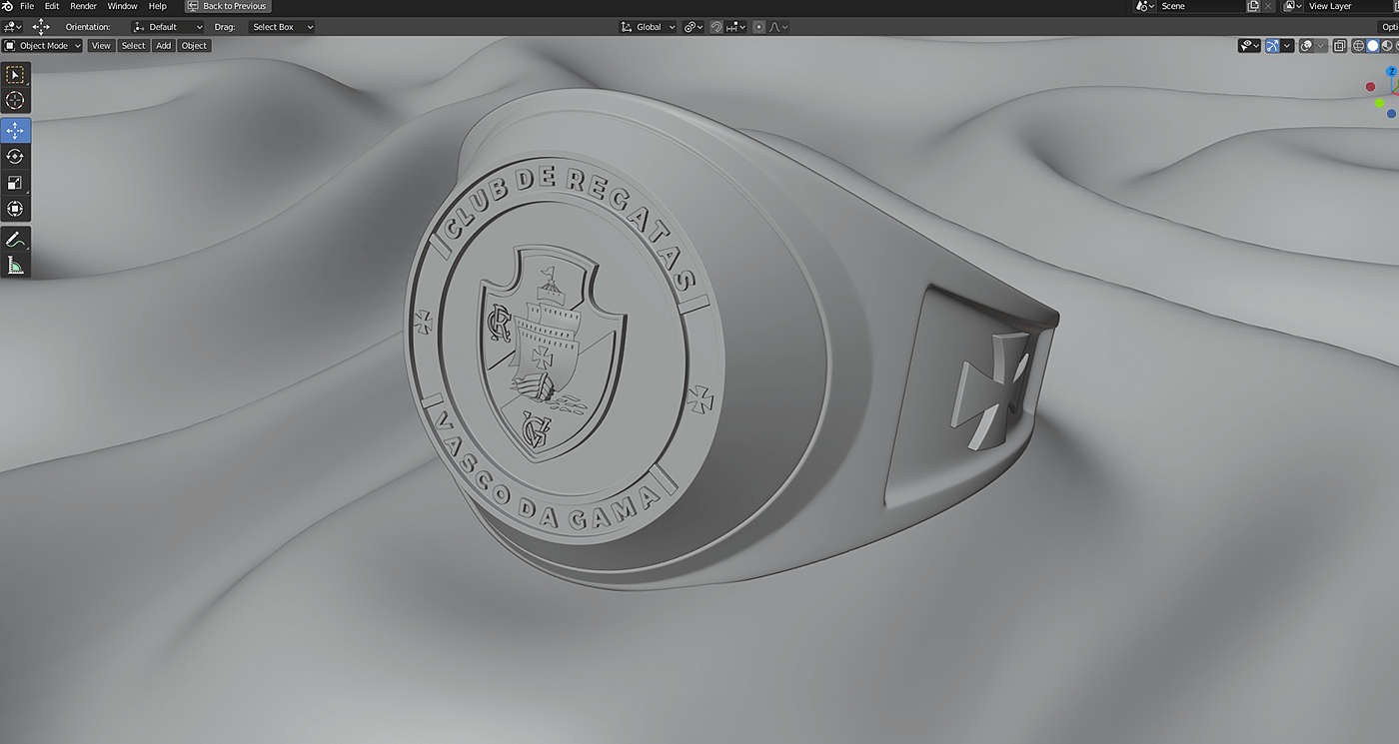Open the gizmos options dropdown arrow

click(1287, 45)
